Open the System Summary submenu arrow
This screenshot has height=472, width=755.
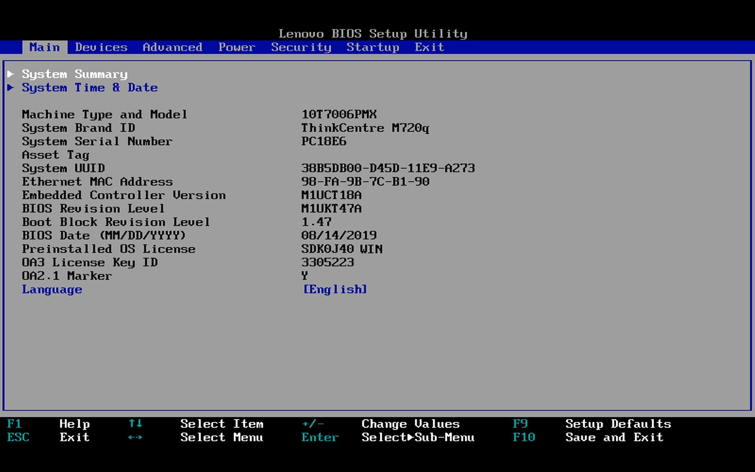pyautogui.click(x=75, y=74)
